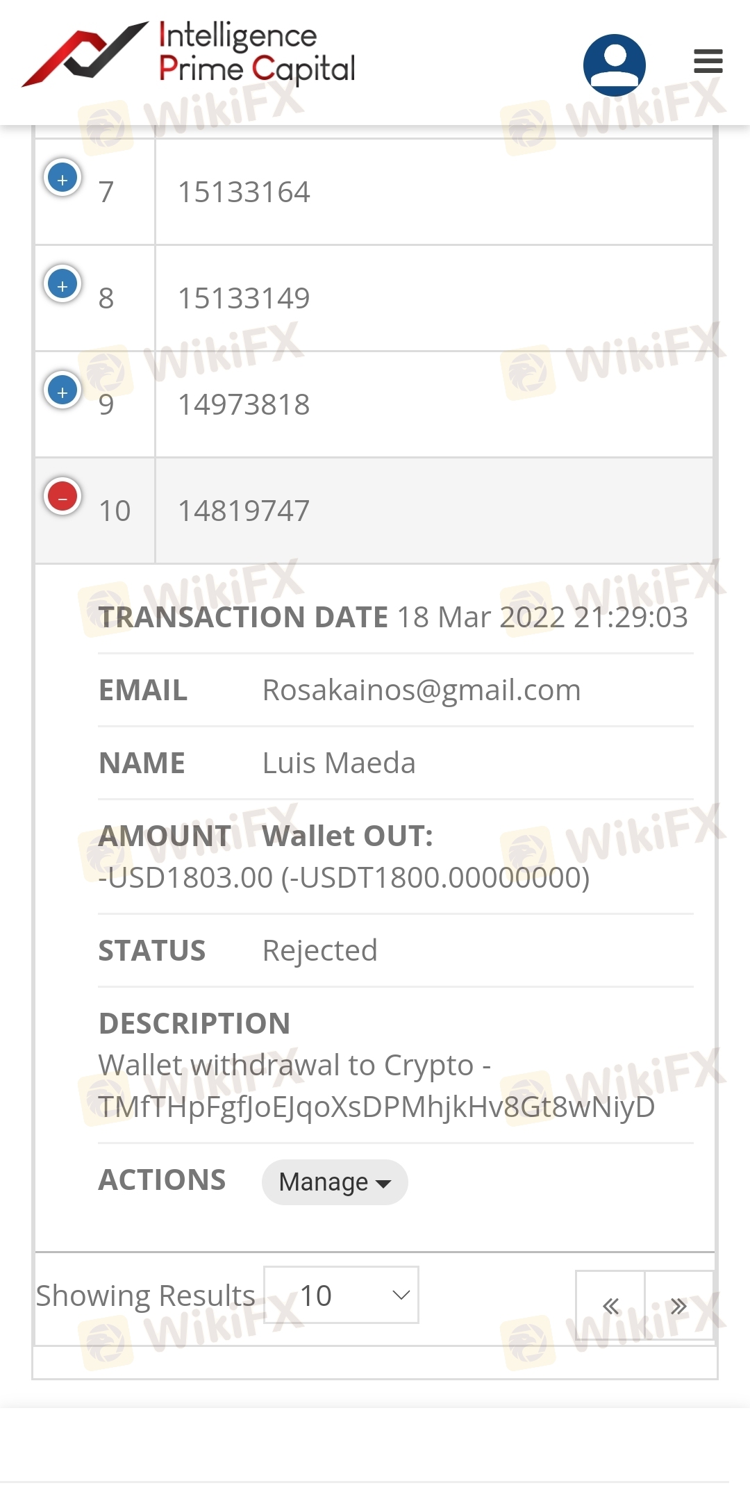Click the crypto wallet address text
Viewport: 750px width, 1506px height.
(376, 1107)
